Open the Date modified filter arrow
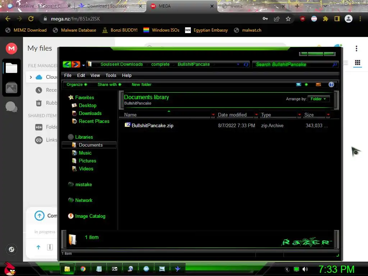368x276 pixels. point(256,115)
